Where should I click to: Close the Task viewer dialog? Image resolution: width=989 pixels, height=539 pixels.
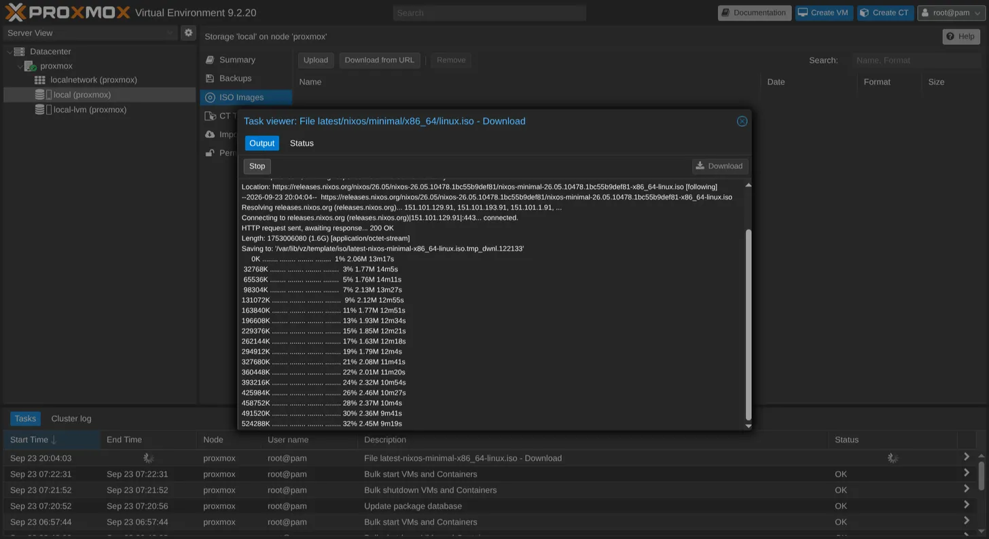pyautogui.click(x=742, y=121)
